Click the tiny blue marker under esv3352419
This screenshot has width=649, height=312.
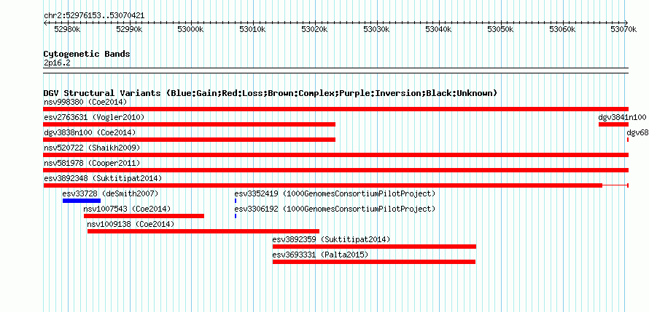pyautogui.click(x=236, y=201)
